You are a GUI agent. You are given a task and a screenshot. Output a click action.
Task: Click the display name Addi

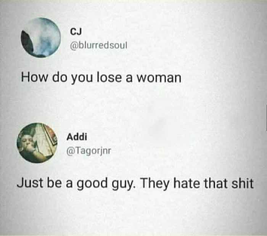click(77, 137)
